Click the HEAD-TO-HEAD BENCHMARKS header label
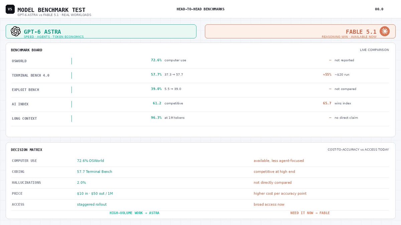This screenshot has height=225, width=401. coord(200,9)
